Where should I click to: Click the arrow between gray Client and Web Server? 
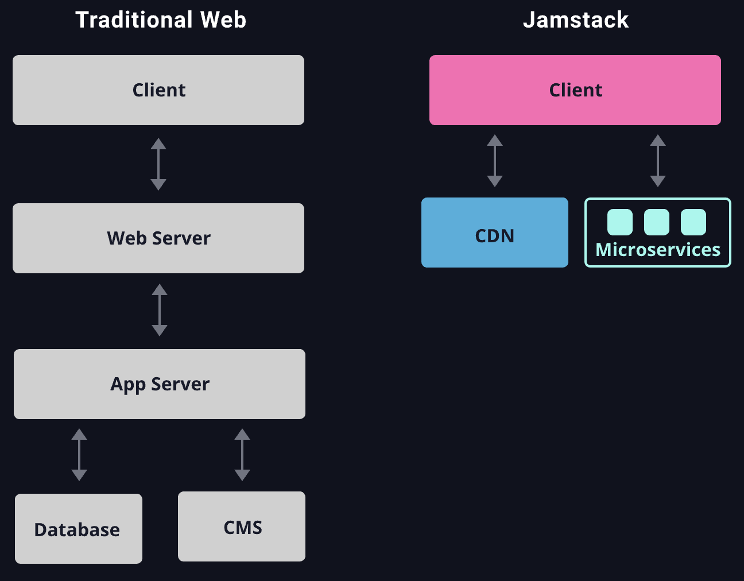point(158,164)
